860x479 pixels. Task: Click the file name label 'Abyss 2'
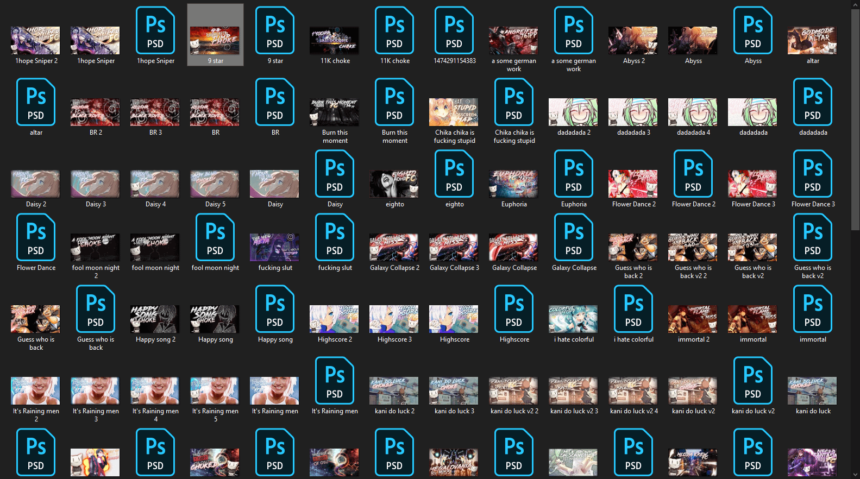coord(633,61)
